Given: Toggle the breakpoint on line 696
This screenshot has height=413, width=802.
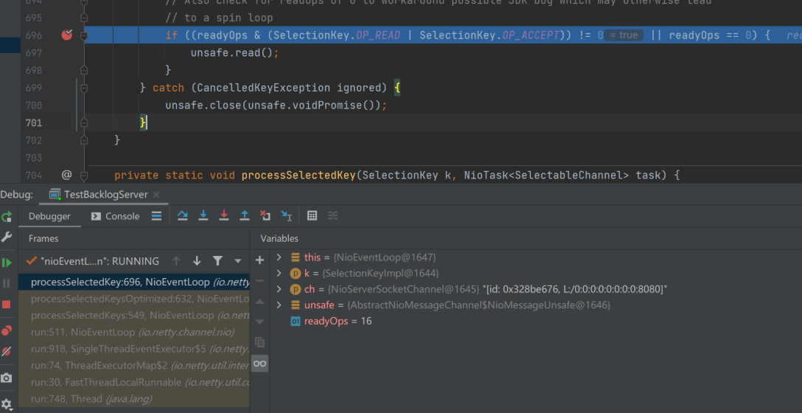Looking at the screenshot, I should (x=67, y=35).
